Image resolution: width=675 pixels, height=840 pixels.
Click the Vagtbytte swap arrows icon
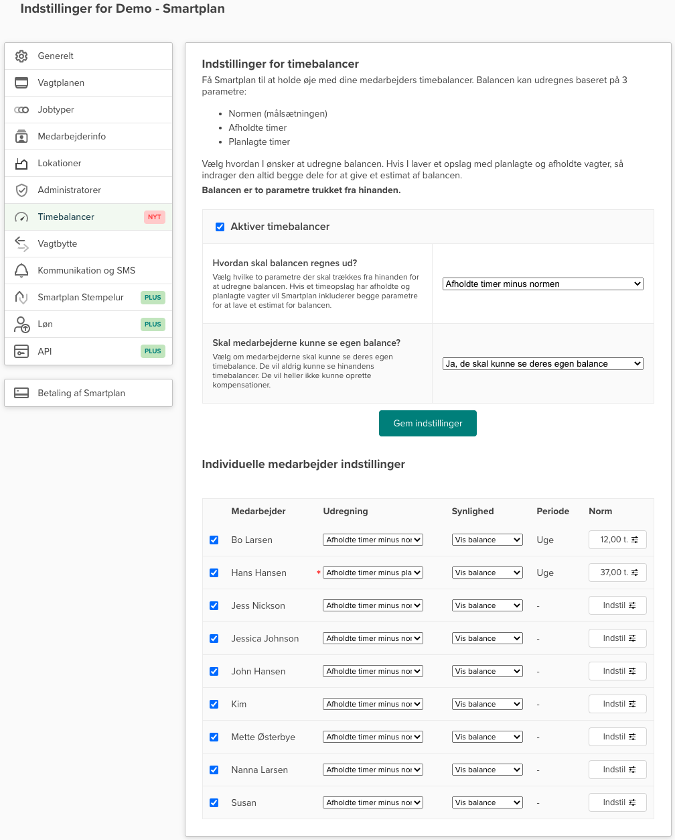coord(21,244)
